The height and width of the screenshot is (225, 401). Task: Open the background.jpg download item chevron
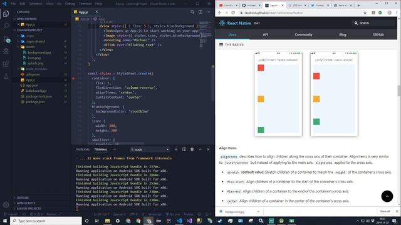258,211
